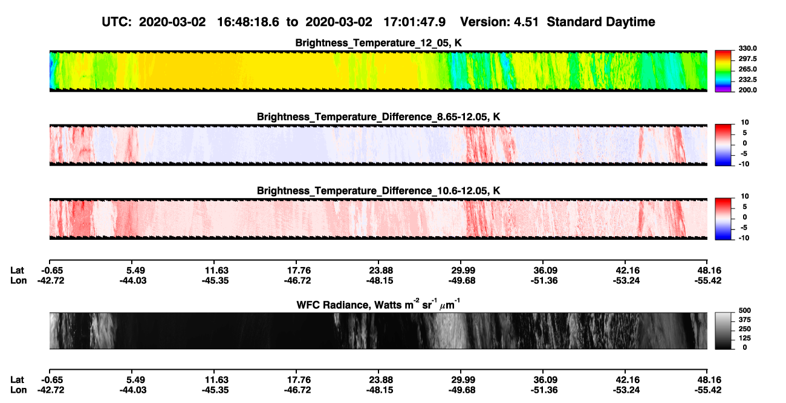Click the 250 label on WFC colorbar

pyautogui.click(x=745, y=329)
